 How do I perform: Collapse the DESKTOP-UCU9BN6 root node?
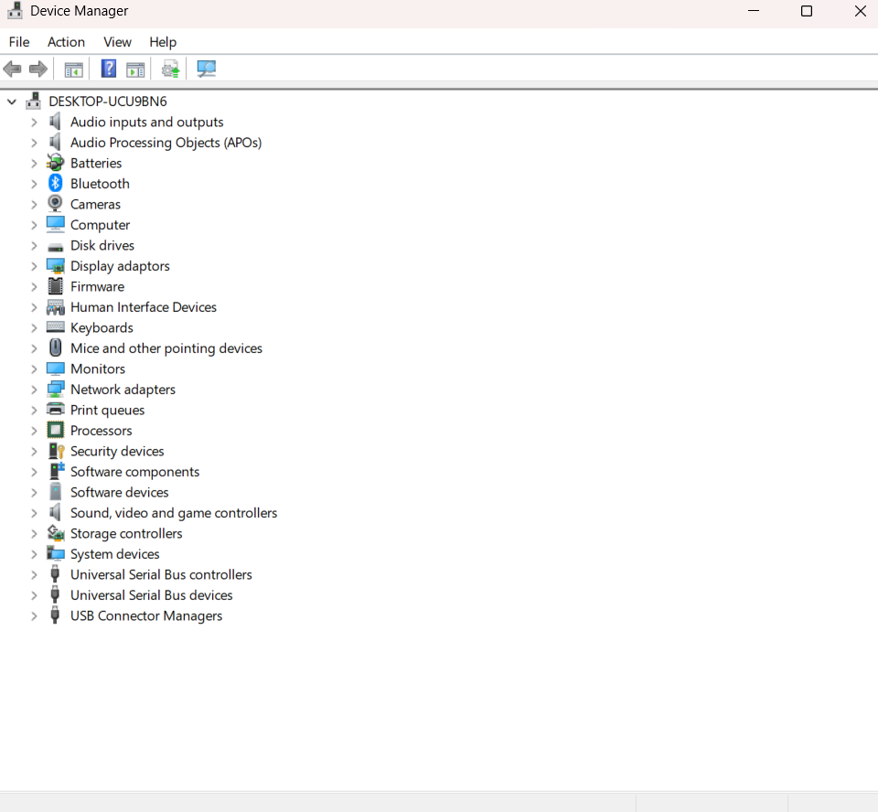11,101
